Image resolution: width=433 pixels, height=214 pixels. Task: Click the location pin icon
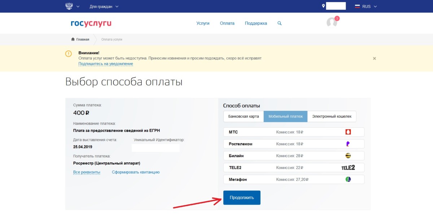click(x=323, y=6)
